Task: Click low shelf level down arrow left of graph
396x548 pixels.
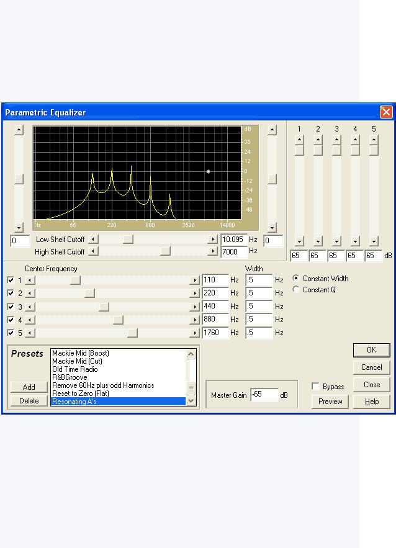Action: [19, 228]
